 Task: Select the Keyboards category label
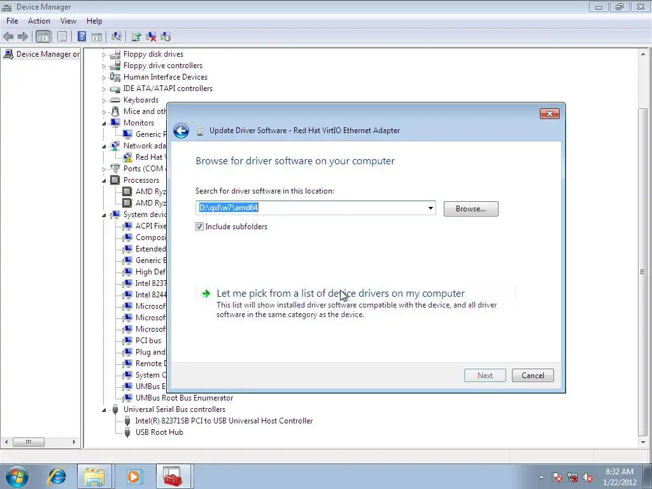pyautogui.click(x=141, y=100)
